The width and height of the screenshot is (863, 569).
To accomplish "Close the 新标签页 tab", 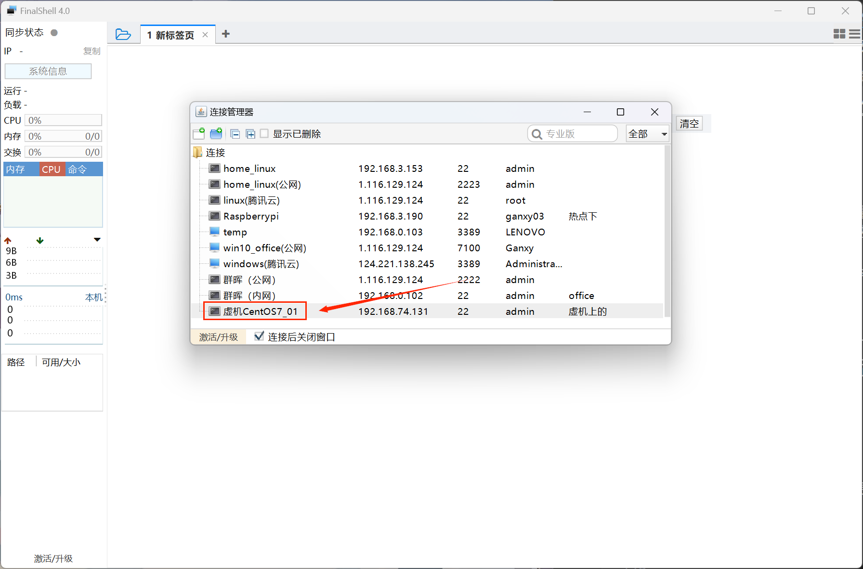I will (x=205, y=35).
